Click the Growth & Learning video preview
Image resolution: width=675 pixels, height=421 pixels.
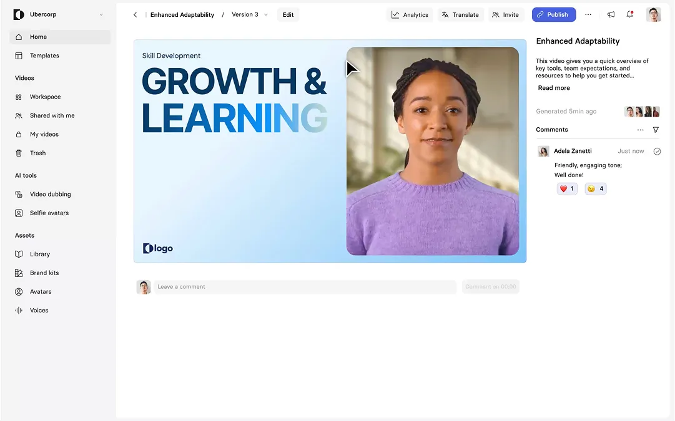click(x=330, y=151)
